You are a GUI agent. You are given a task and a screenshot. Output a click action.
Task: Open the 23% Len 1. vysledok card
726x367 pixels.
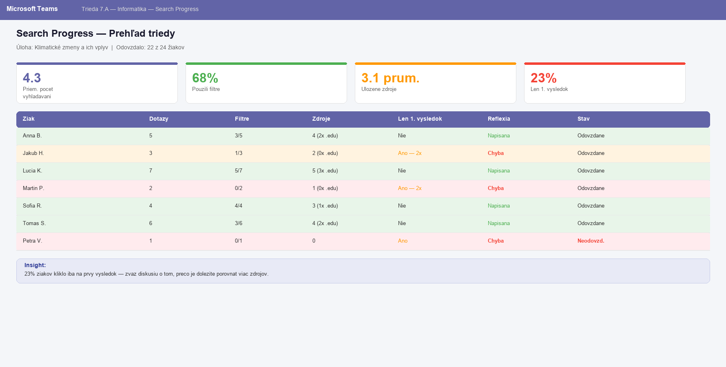604,83
